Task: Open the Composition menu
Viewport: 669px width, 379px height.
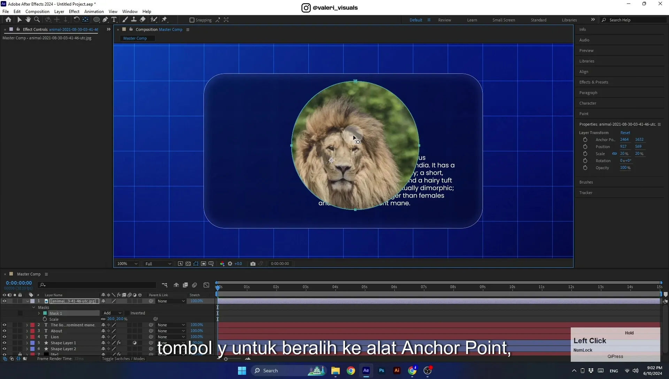Action: pyautogui.click(x=37, y=11)
